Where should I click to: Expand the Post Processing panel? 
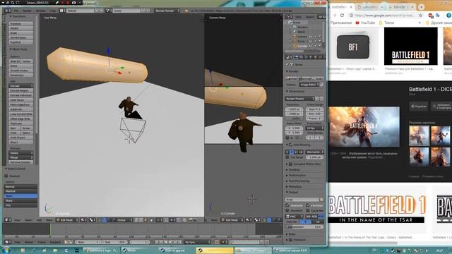(x=298, y=181)
